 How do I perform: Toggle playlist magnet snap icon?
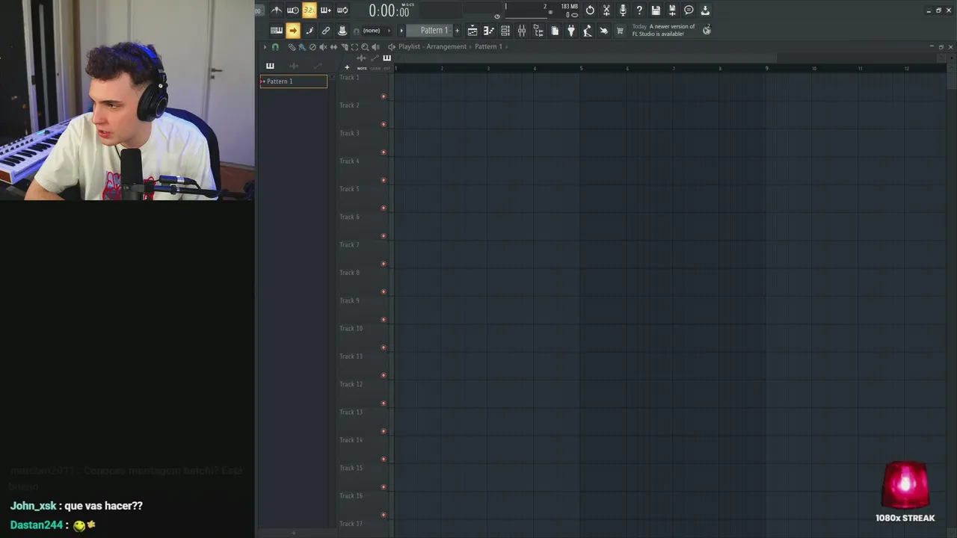(275, 46)
